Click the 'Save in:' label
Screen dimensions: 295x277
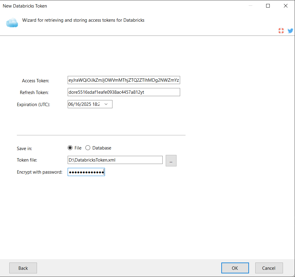[24, 149]
